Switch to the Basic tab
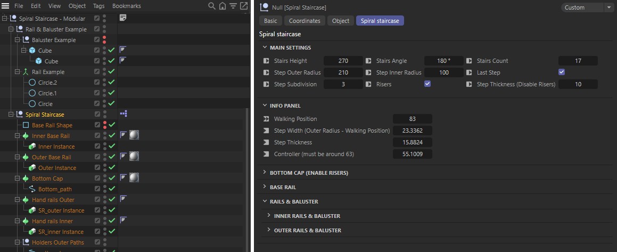The height and width of the screenshot is (252, 617). click(270, 21)
